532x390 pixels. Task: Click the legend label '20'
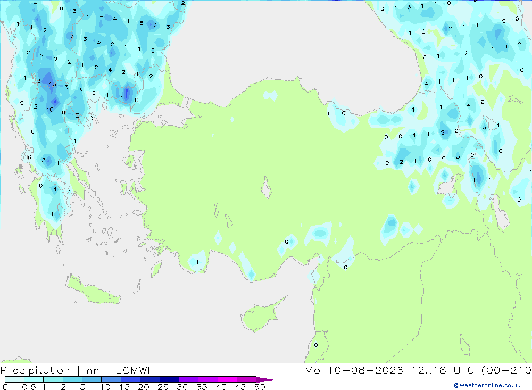144,387
